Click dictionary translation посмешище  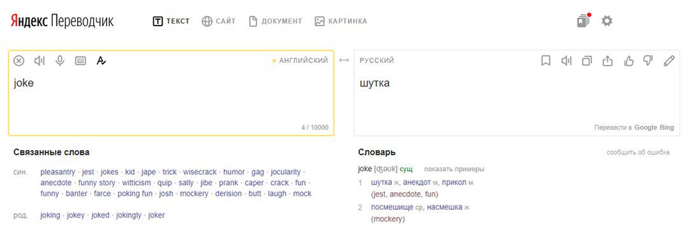coord(392,207)
